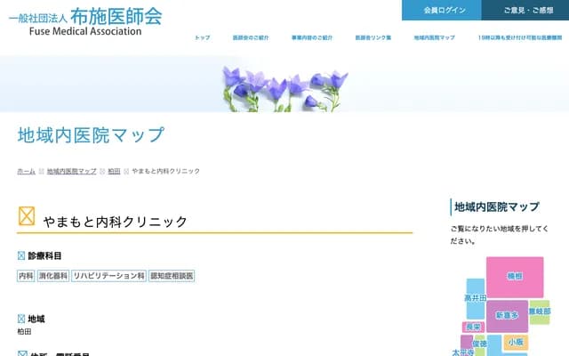Open 医師会のご紹介 menu item

[251, 38]
